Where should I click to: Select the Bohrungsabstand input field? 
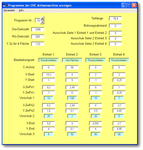point(115,26)
